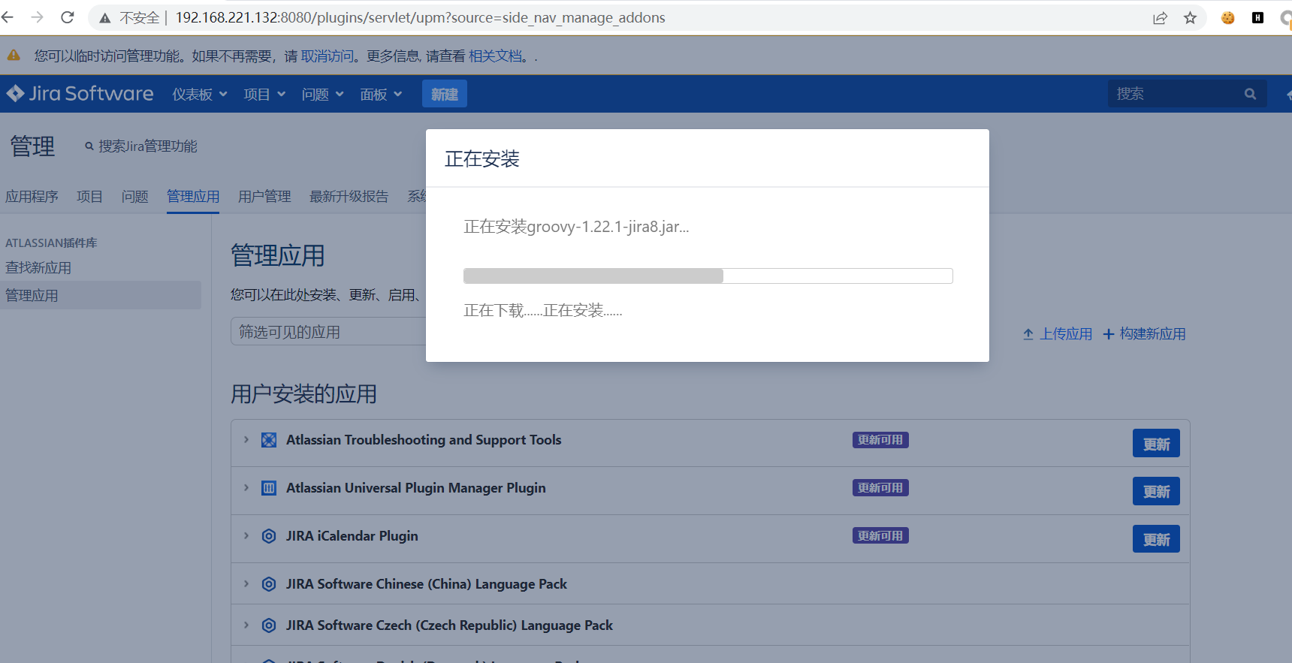Open the 项目 dropdown in the top navigation
This screenshot has width=1292, height=663.
click(x=264, y=94)
